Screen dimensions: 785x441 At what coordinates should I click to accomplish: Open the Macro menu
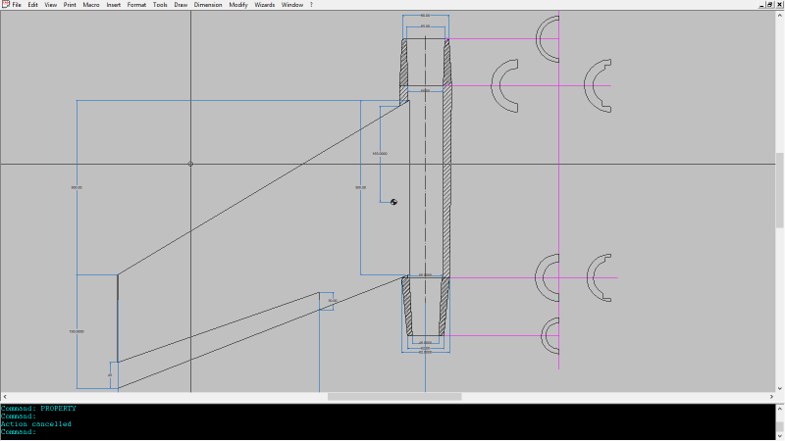click(91, 5)
